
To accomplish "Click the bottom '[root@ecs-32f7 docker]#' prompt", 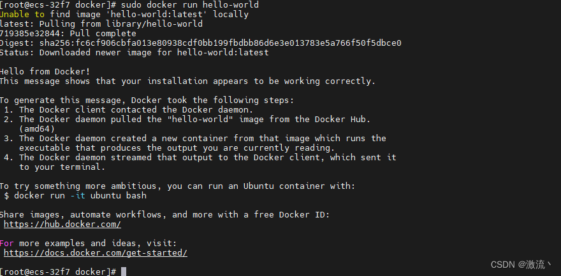I will coord(58,272).
